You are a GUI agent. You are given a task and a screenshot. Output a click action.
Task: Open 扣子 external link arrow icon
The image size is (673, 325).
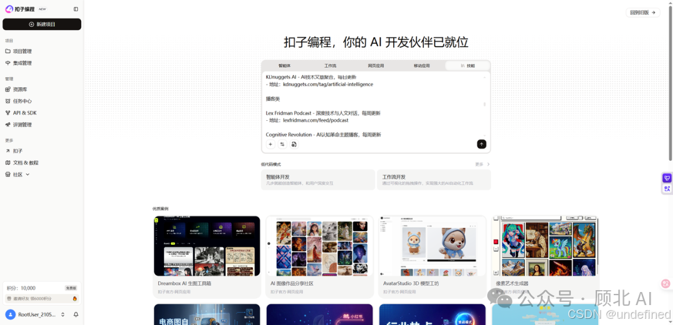click(x=7, y=151)
